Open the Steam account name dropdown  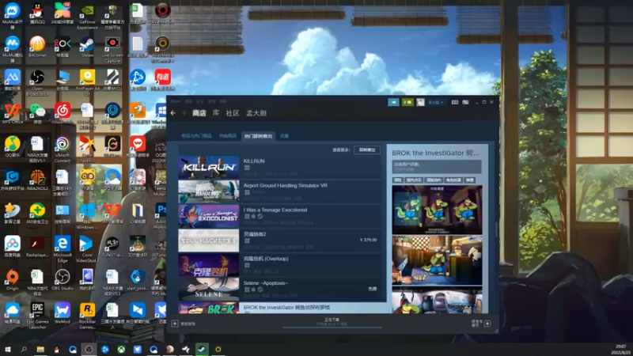click(436, 103)
